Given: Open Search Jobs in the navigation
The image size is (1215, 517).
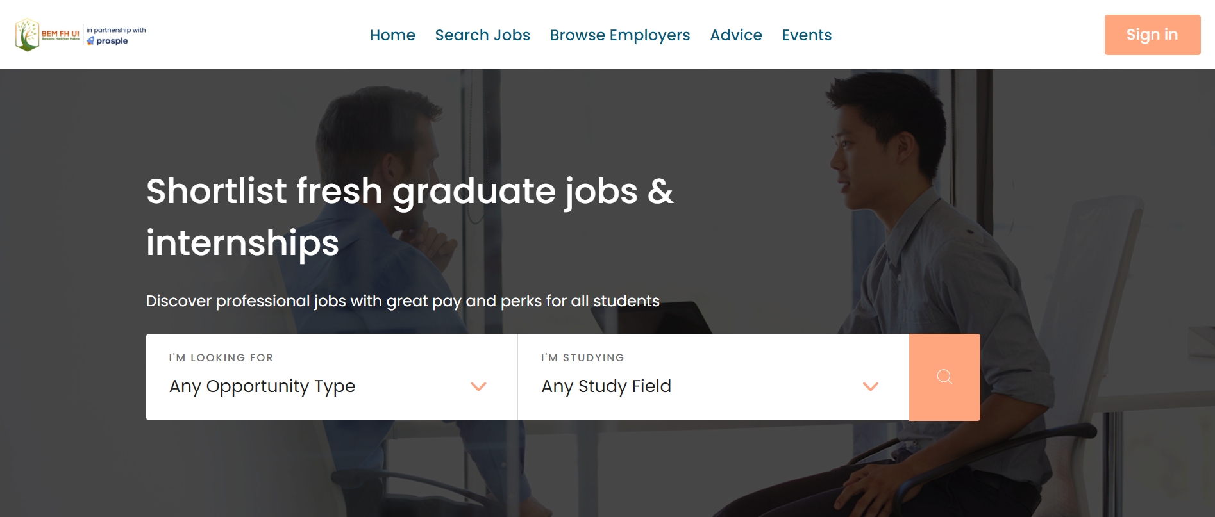Looking at the screenshot, I should (482, 35).
